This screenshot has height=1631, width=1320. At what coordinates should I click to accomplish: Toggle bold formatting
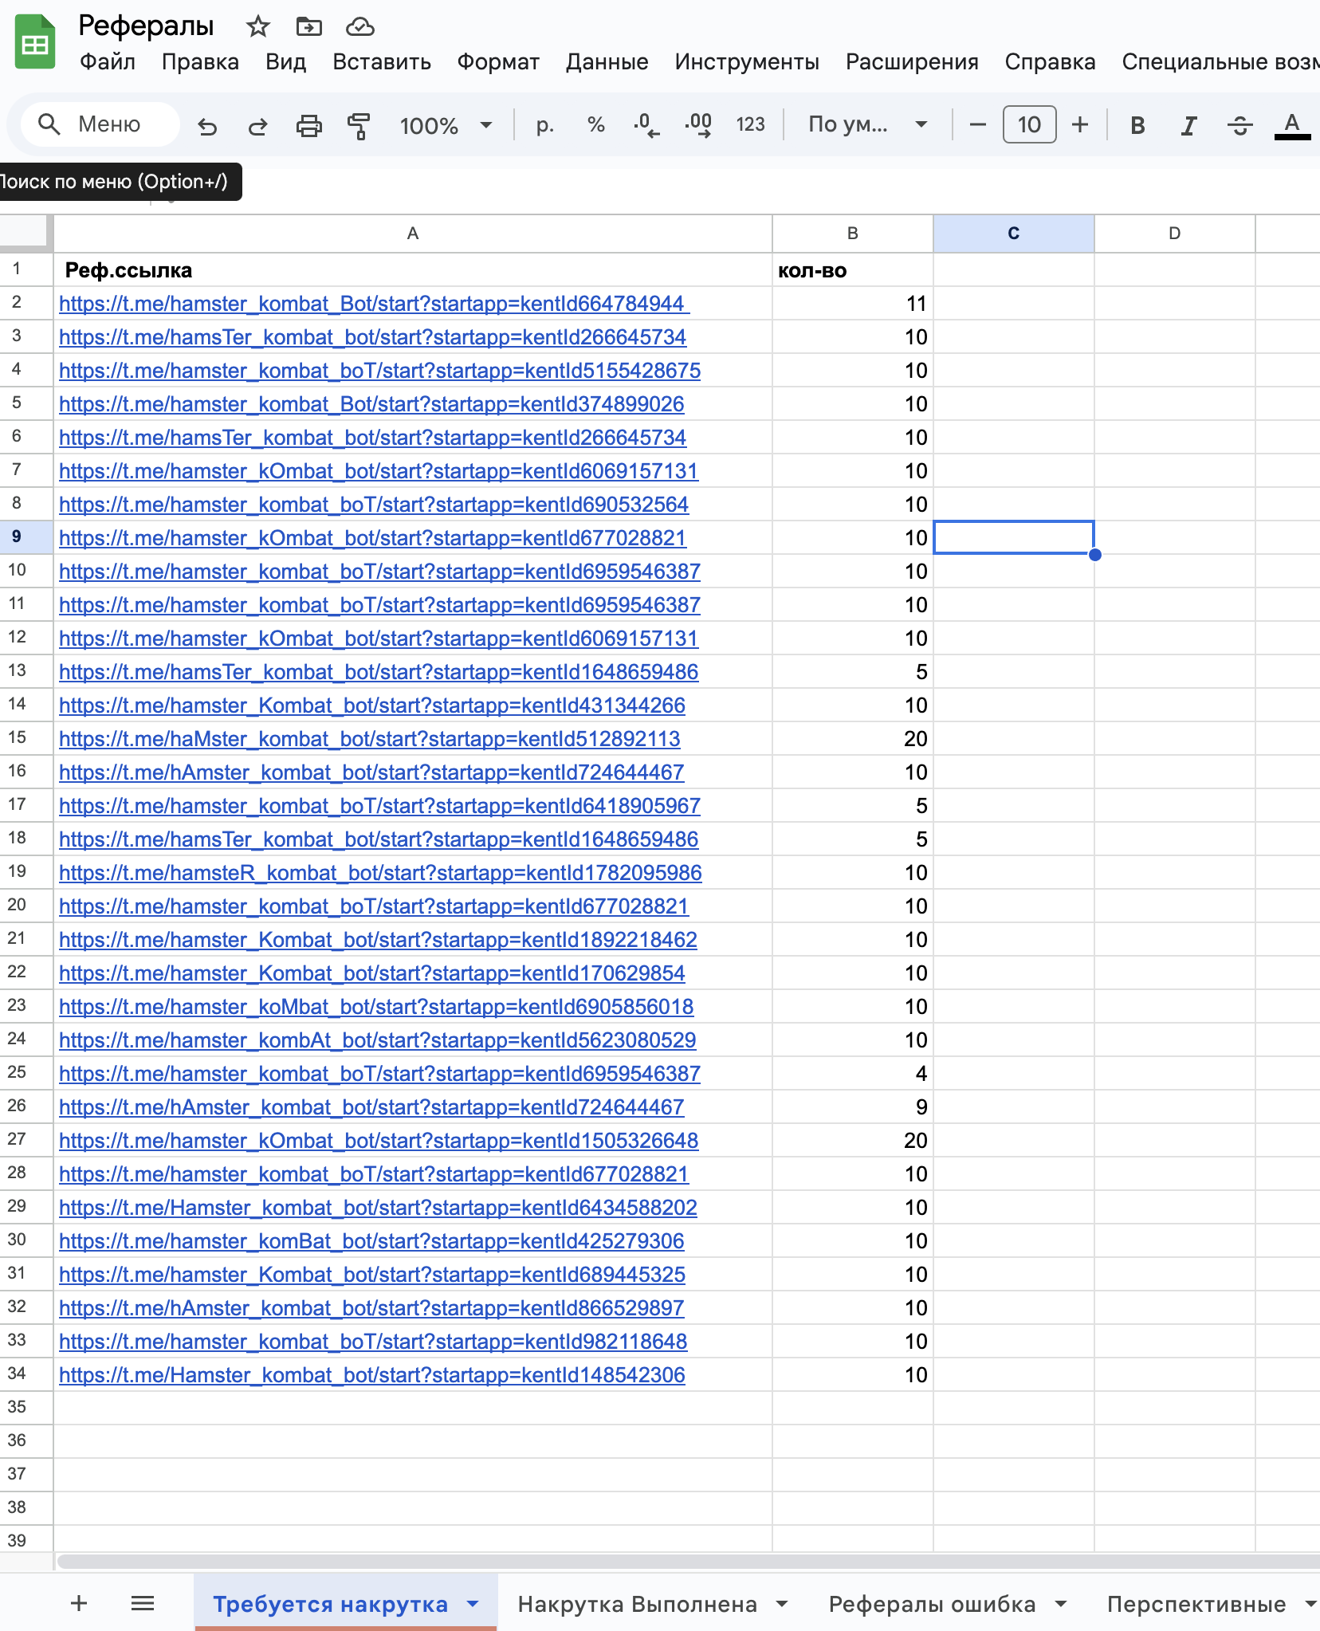(1137, 125)
